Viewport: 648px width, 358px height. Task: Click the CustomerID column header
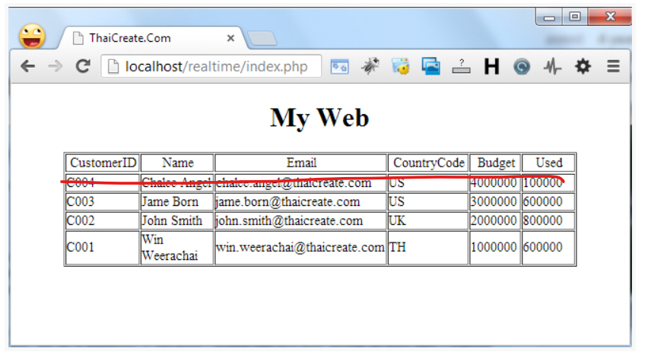coord(103,163)
